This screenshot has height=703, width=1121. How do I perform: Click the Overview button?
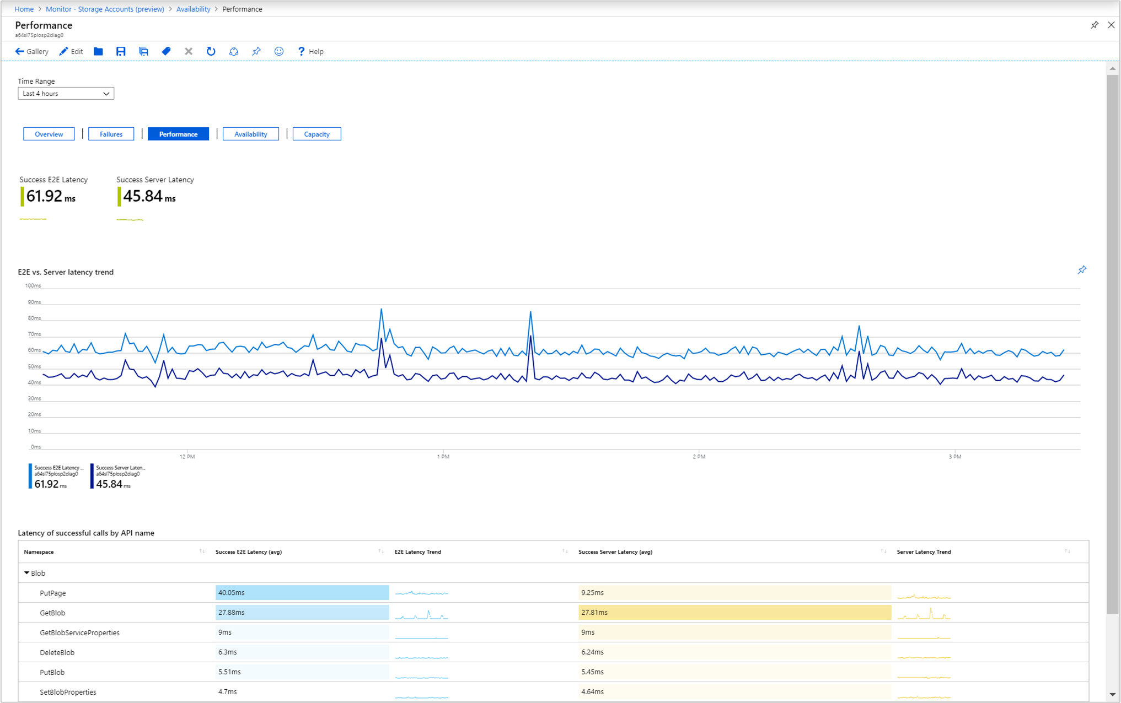pyautogui.click(x=48, y=134)
